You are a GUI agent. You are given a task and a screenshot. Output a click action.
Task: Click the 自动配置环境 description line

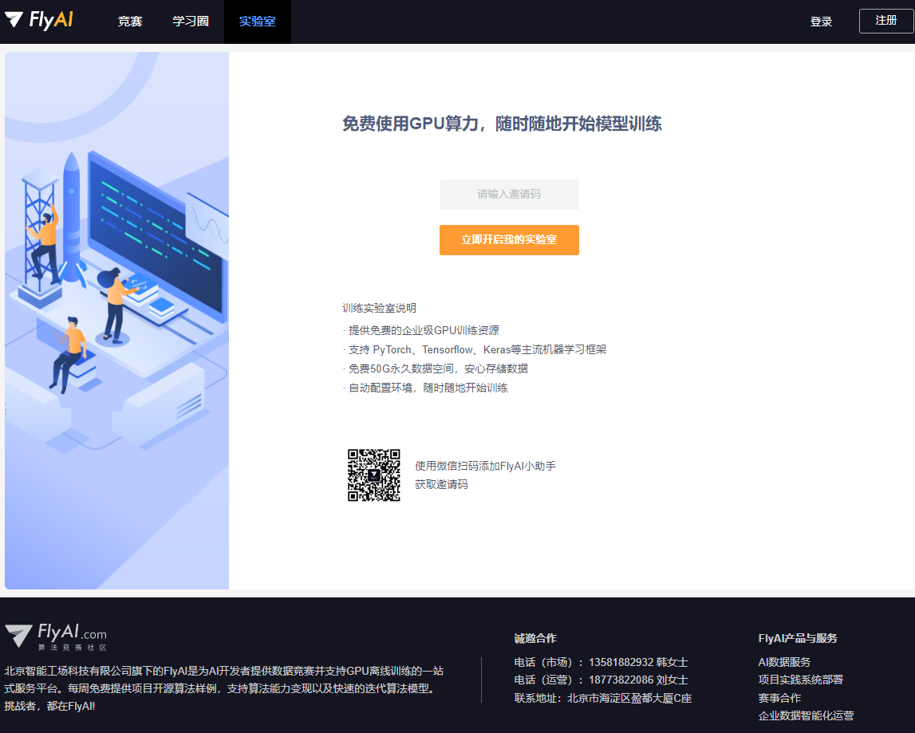tap(428, 388)
